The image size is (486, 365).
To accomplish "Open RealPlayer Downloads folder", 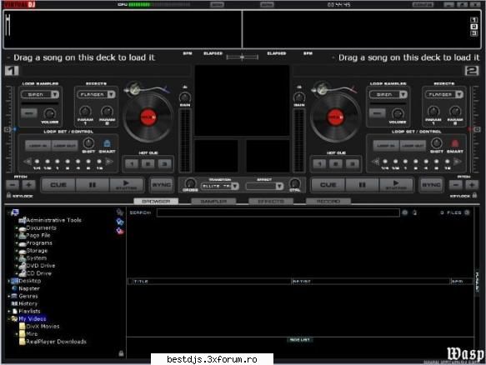I will point(56,342).
